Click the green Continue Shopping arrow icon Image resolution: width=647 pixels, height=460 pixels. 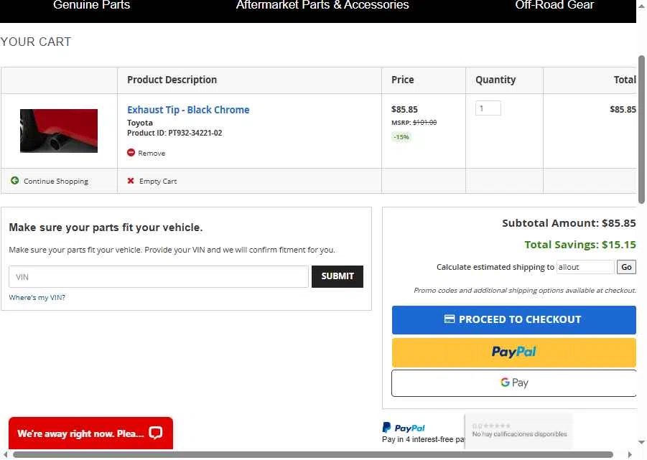15,181
